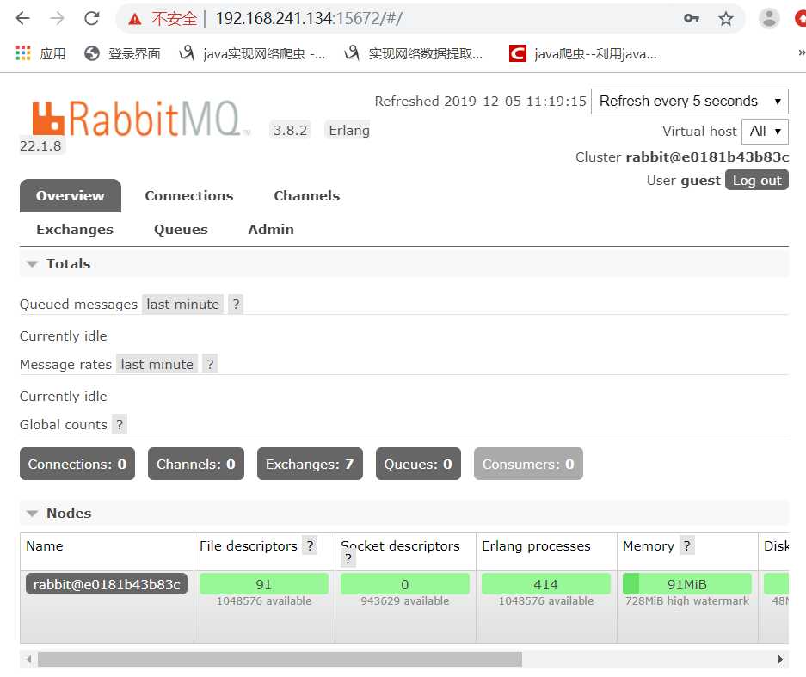
Task: Open the Virtual host All dropdown
Action: tap(765, 132)
